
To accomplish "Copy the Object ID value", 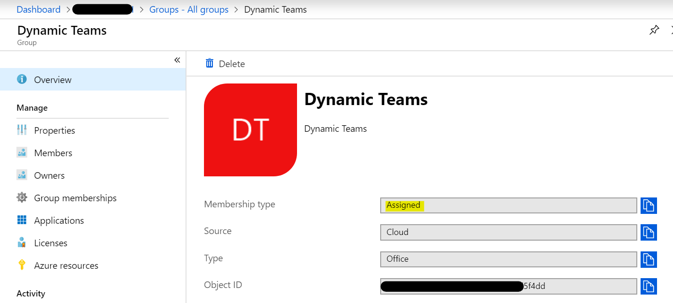I will point(649,286).
